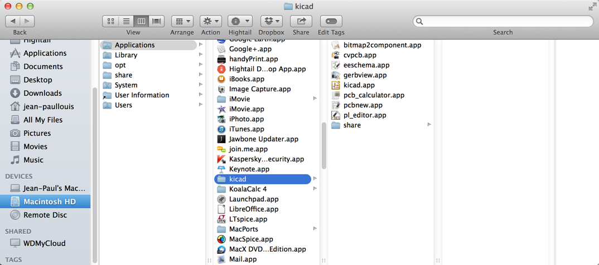Open the Arrange dropdown menu
The width and height of the screenshot is (599, 265).
182,21
